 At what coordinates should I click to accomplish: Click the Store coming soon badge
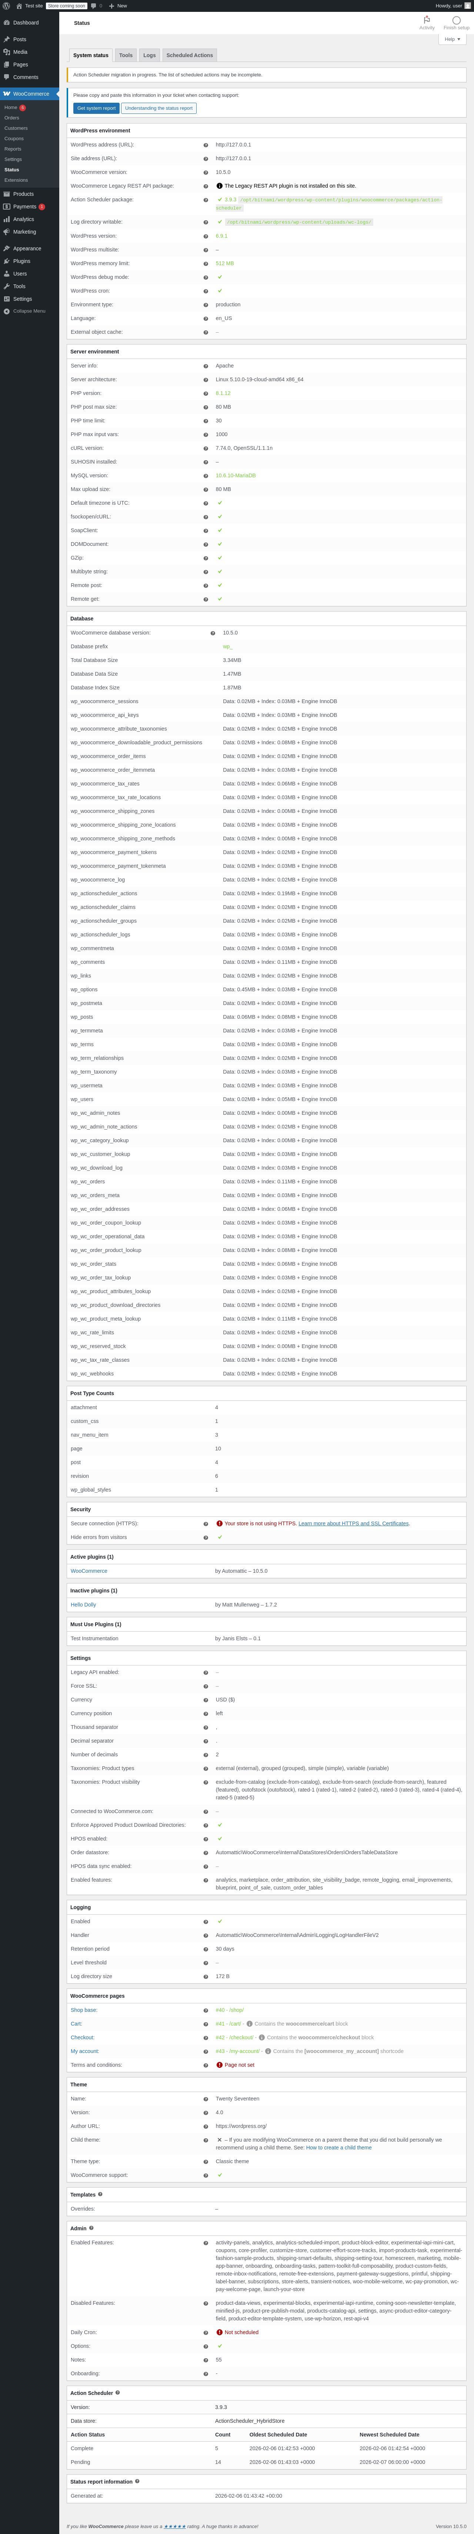pyautogui.click(x=67, y=6)
